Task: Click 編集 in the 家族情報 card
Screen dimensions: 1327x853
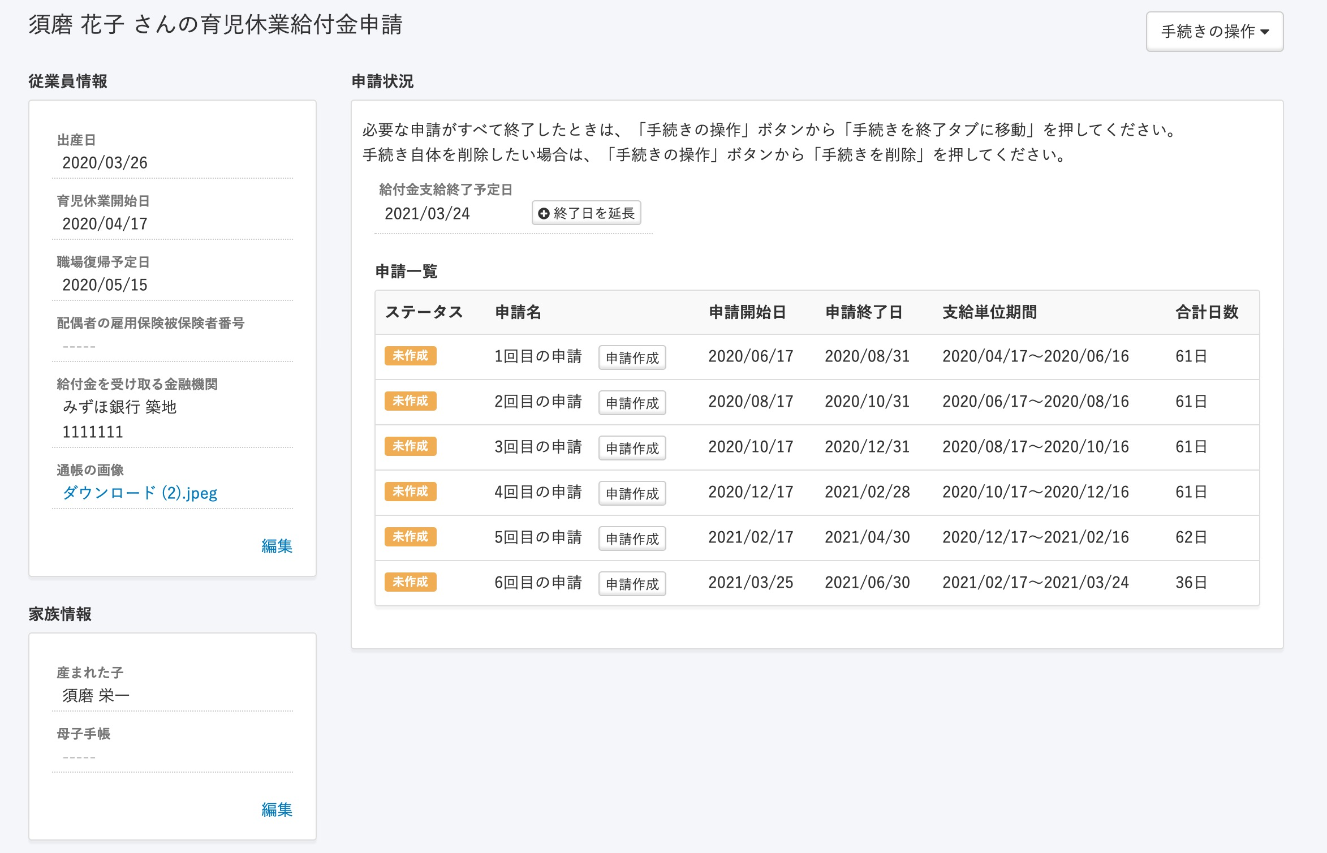Action: (277, 809)
